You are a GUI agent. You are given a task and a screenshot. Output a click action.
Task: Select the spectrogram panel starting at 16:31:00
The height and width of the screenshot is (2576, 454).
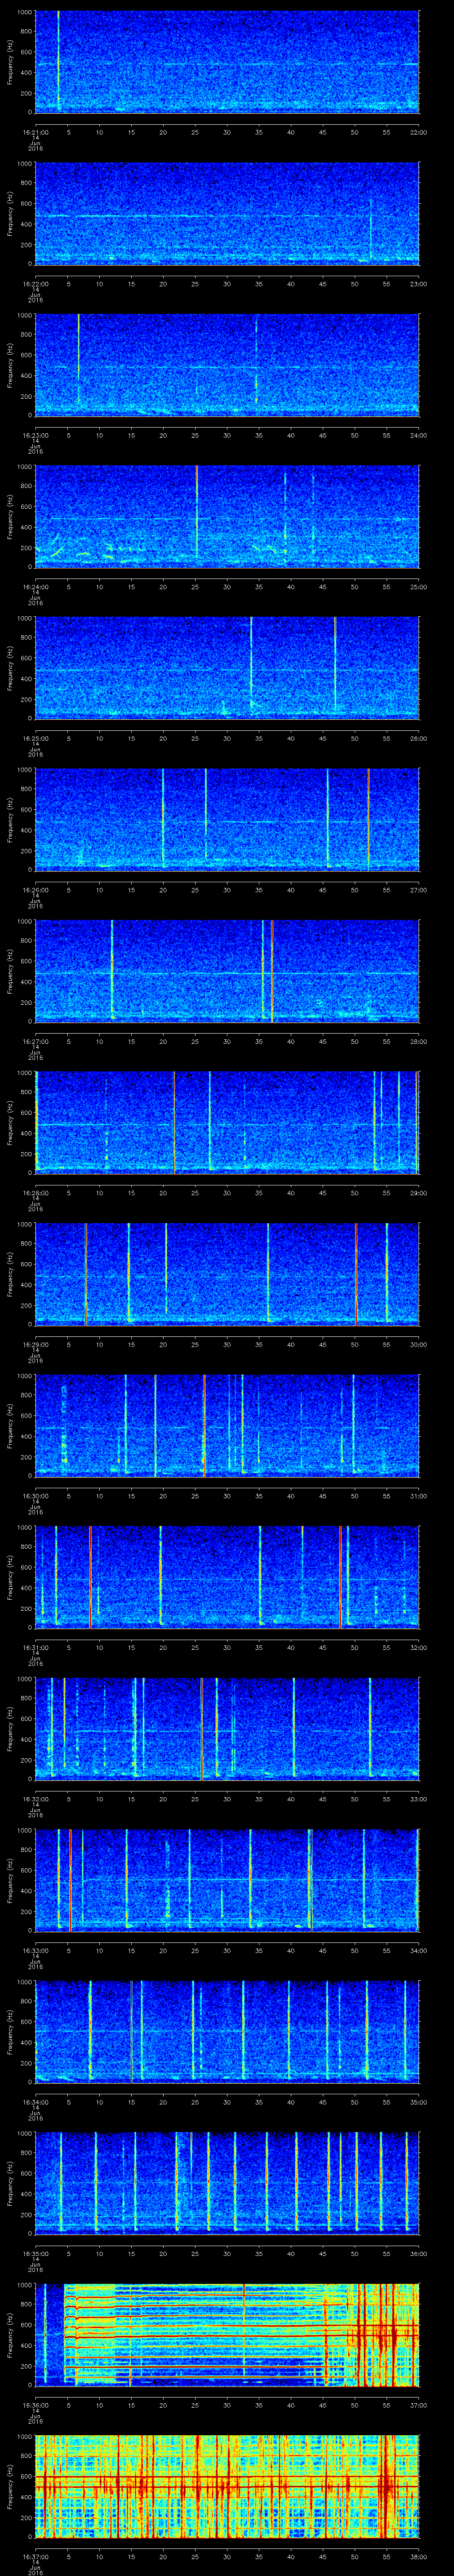click(x=227, y=1578)
